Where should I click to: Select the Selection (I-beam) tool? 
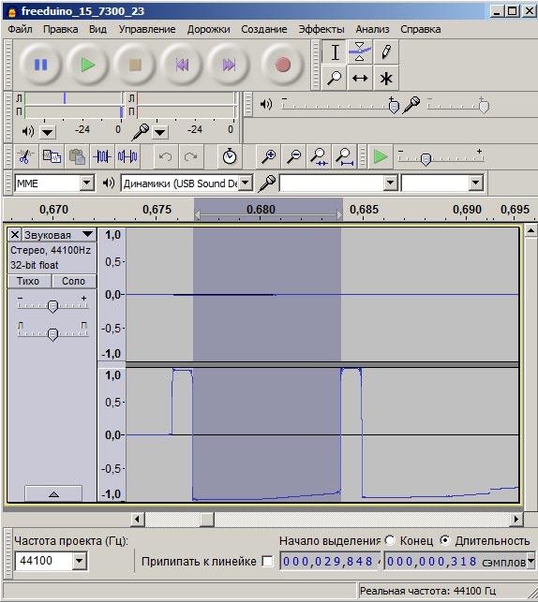pyautogui.click(x=335, y=52)
